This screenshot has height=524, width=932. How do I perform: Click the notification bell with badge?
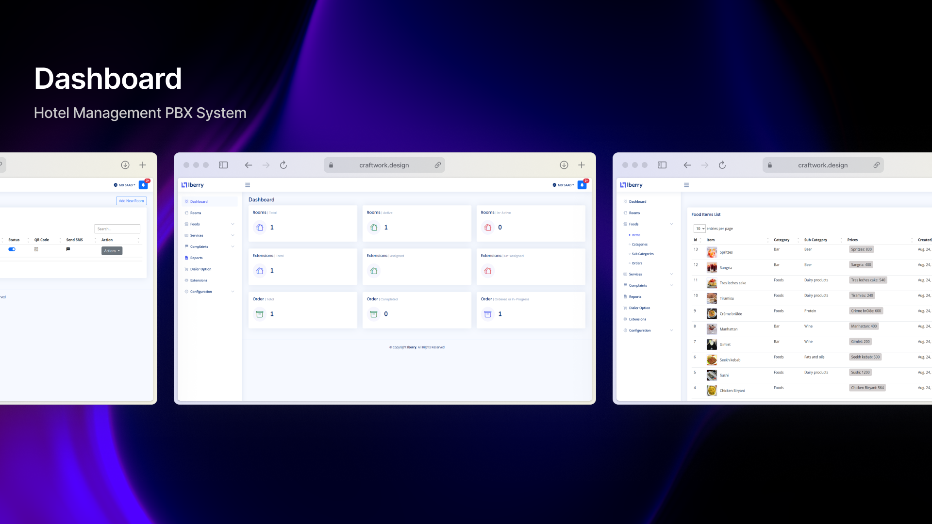pyautogui.click(x=582, y=185)
